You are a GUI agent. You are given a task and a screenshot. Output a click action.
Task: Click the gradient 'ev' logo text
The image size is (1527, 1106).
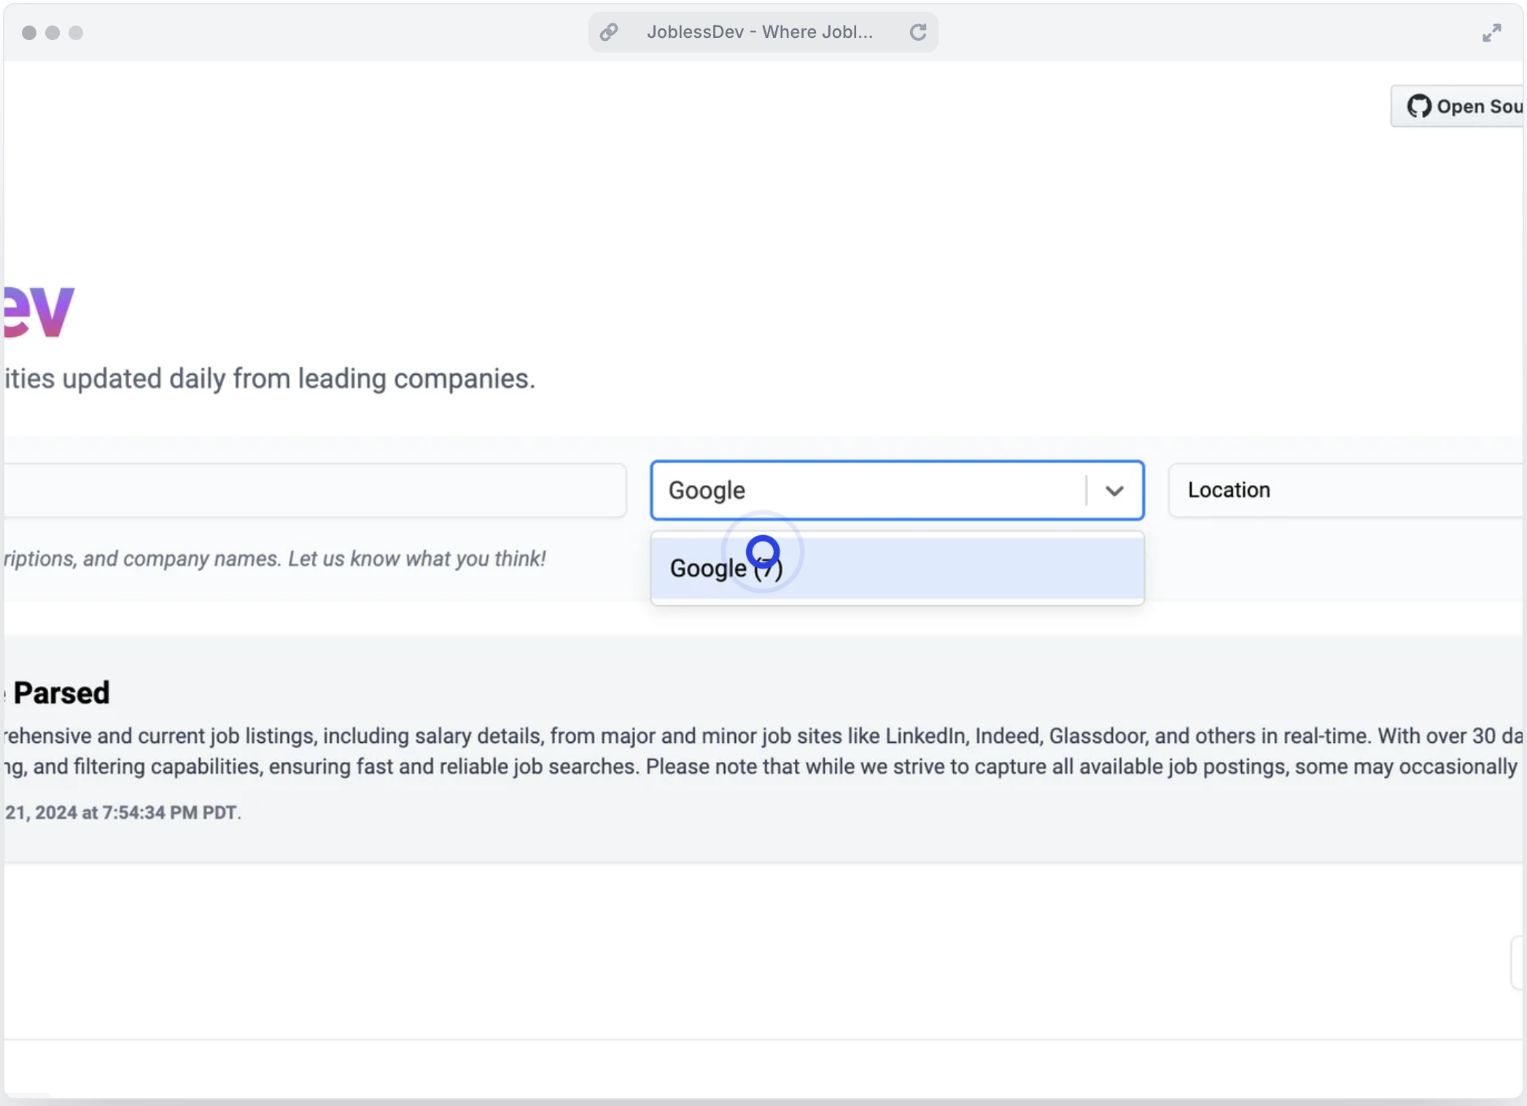tap(39, 311)
